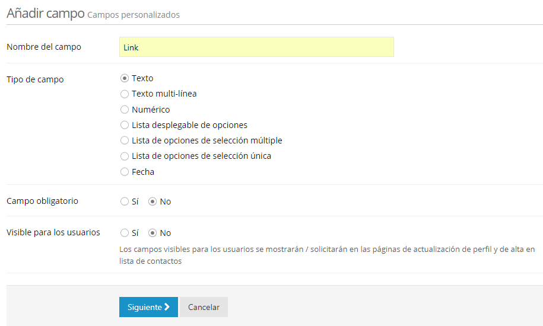Choose the Fecha field type
The width and height of the screenshot is (543, 326).
125,172
